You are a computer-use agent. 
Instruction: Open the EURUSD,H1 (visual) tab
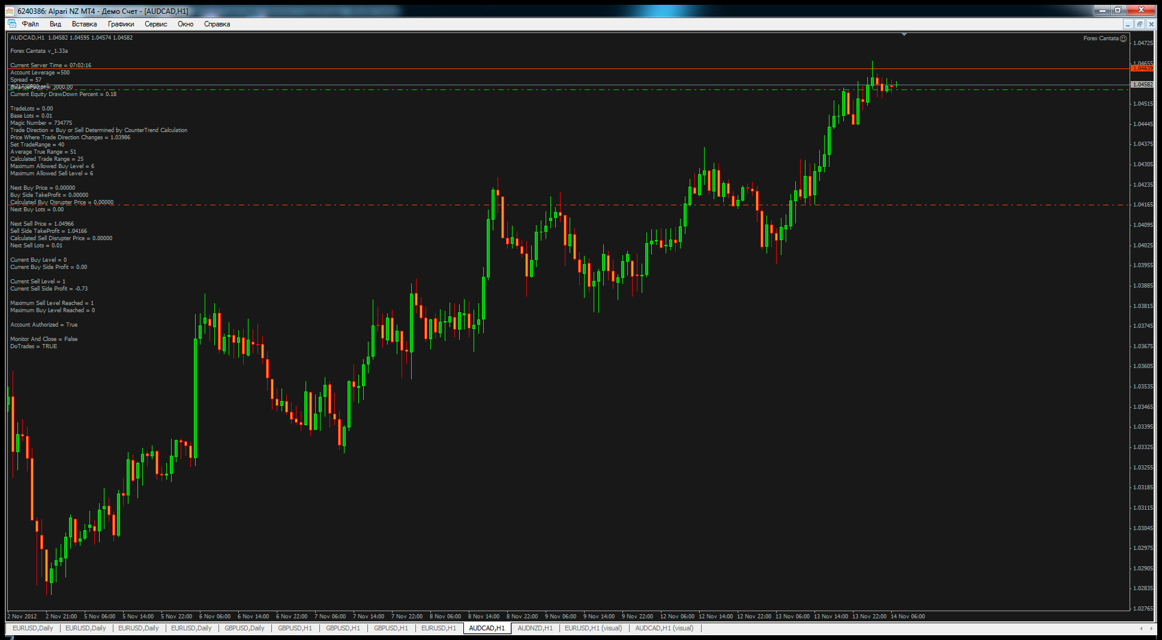(593, 628)
